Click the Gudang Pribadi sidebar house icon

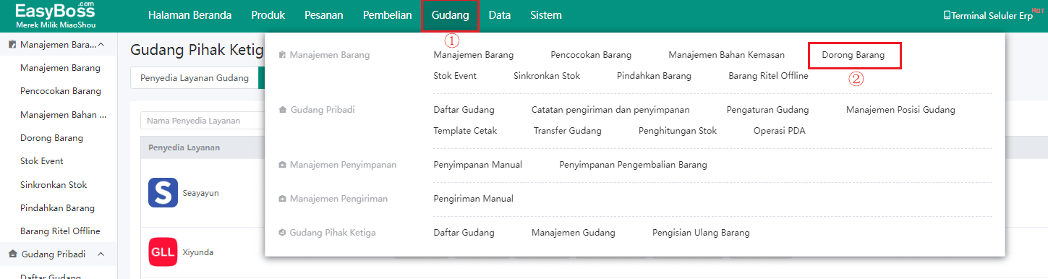[12, 254]
